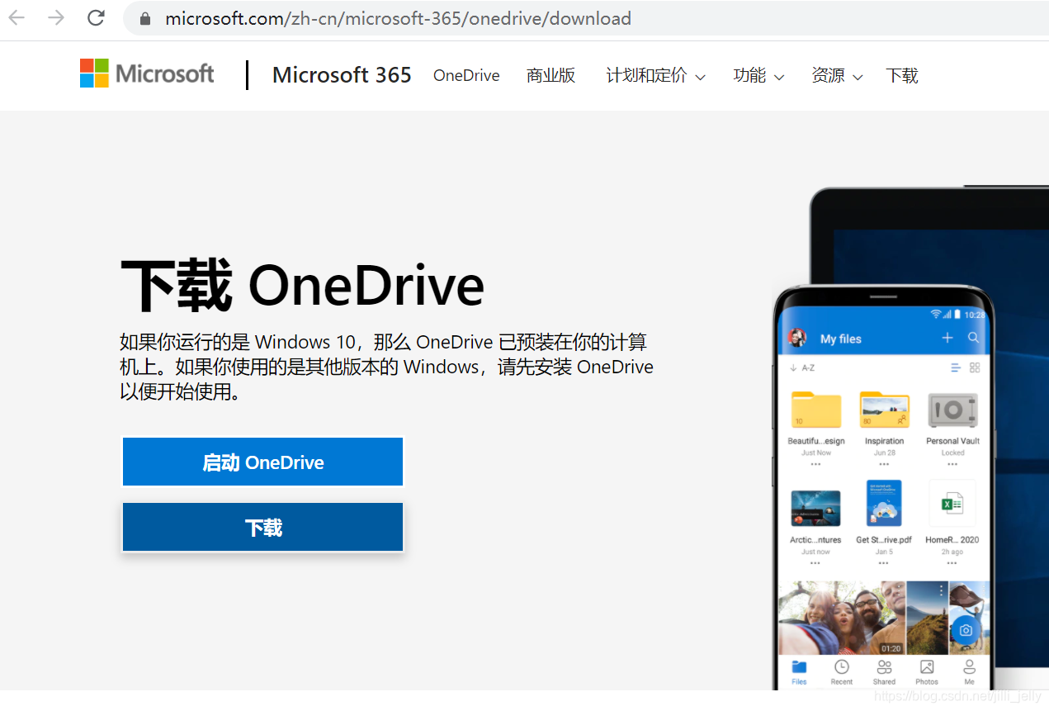The height and width of the screenshot is (711, 1049).
Task: Click the padlock icon in the address bar
Action: tap(145, 18)
